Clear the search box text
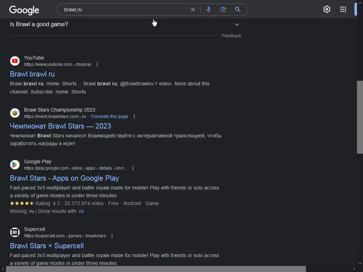 [x=192, y=10]
